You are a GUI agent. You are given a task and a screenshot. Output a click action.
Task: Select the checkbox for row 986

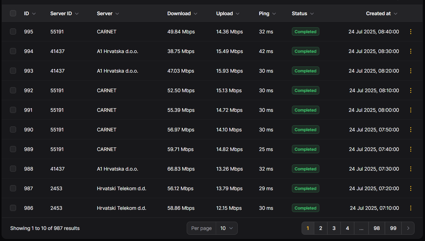(x=13, y=208)
